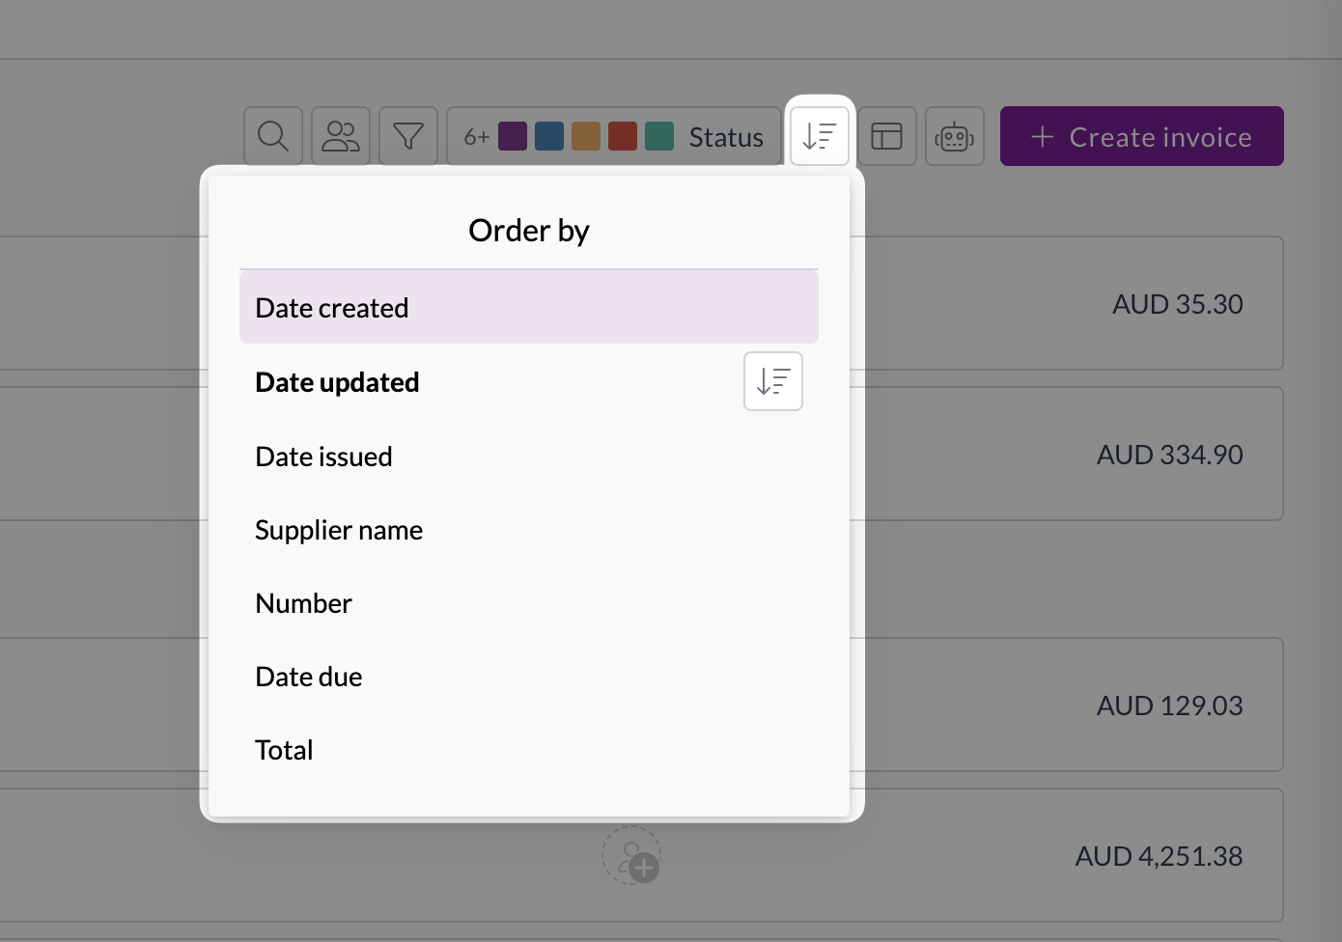Open the robot assistant icon

(955, 136)
